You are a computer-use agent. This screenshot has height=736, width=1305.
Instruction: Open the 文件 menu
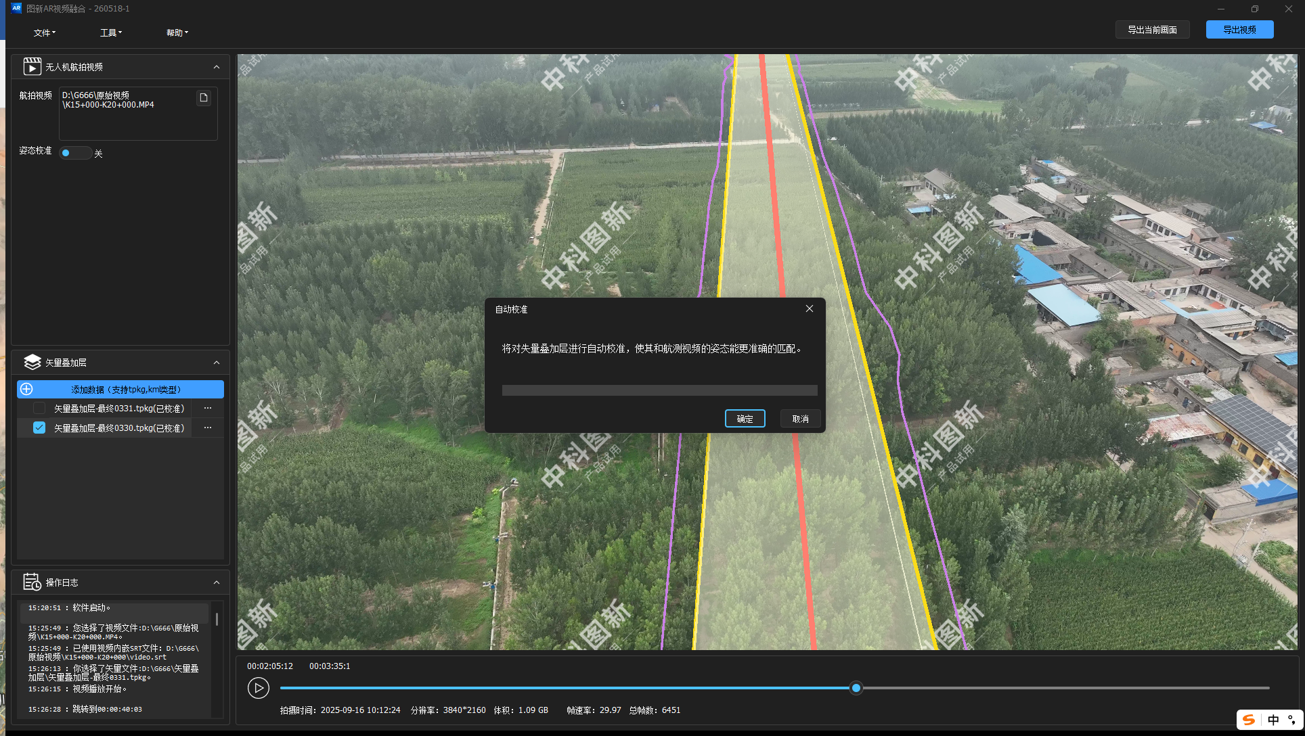[x=45, y=32]
